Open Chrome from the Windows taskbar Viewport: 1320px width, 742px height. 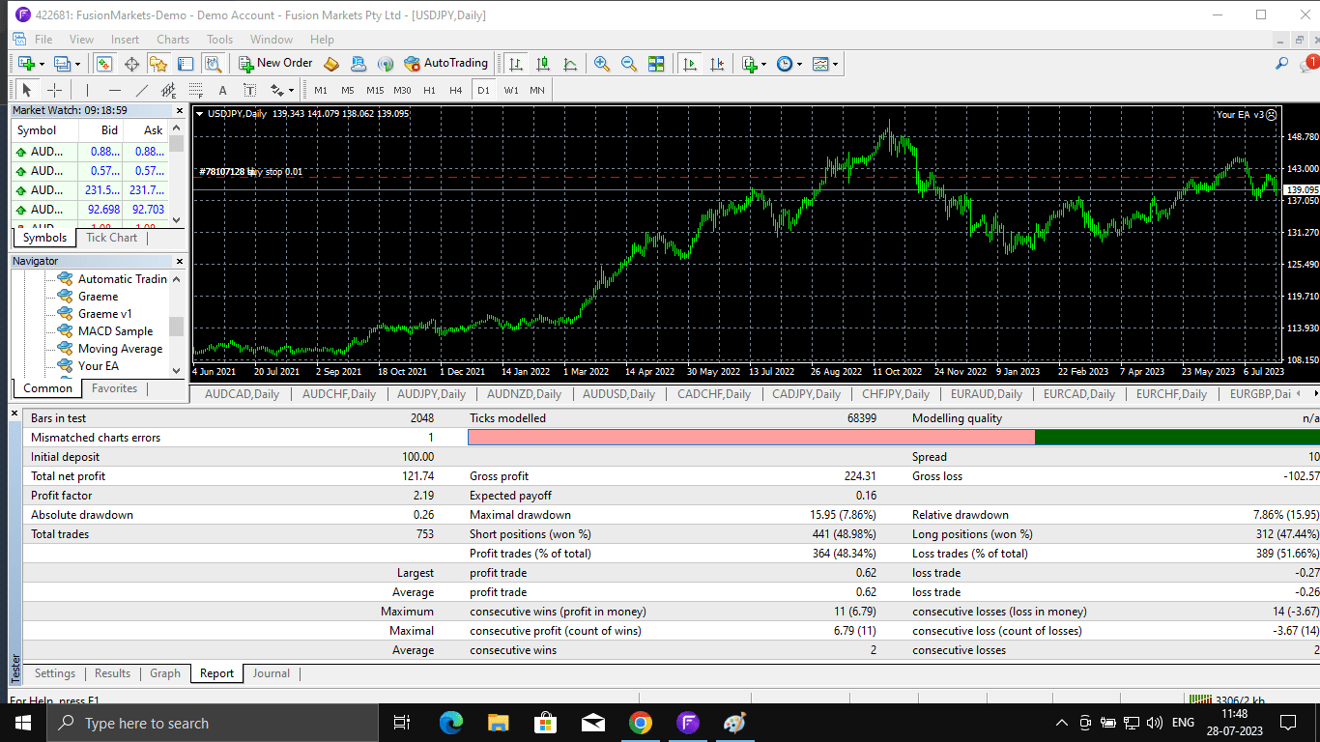640,723
